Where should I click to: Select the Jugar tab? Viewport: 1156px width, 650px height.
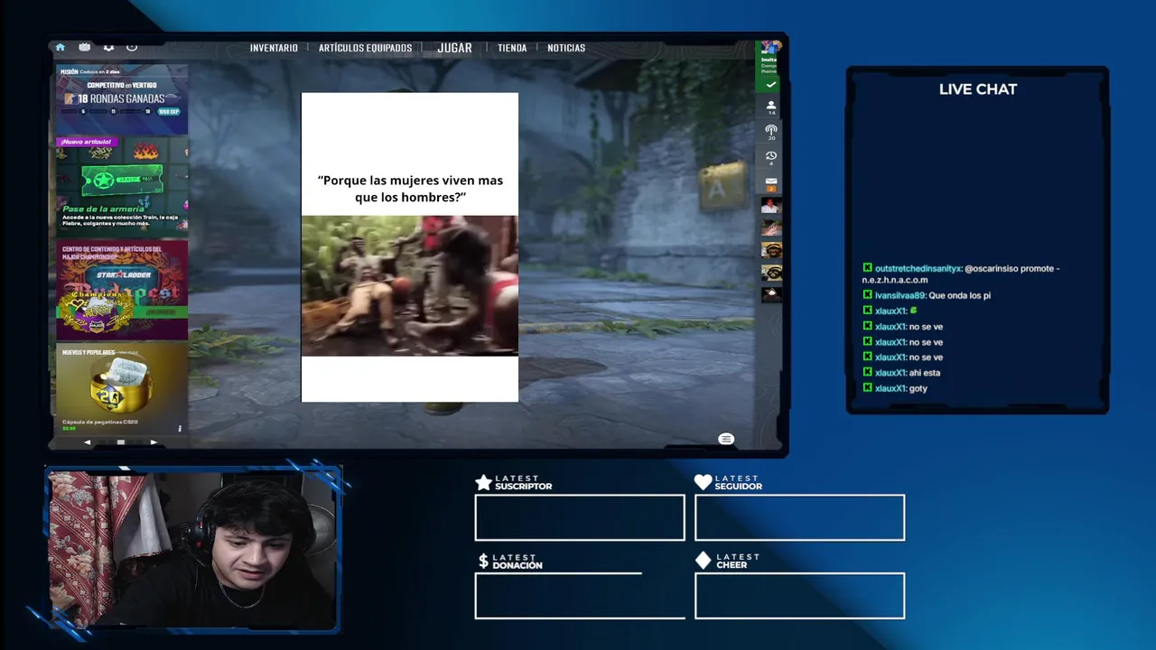pos(454,48)
